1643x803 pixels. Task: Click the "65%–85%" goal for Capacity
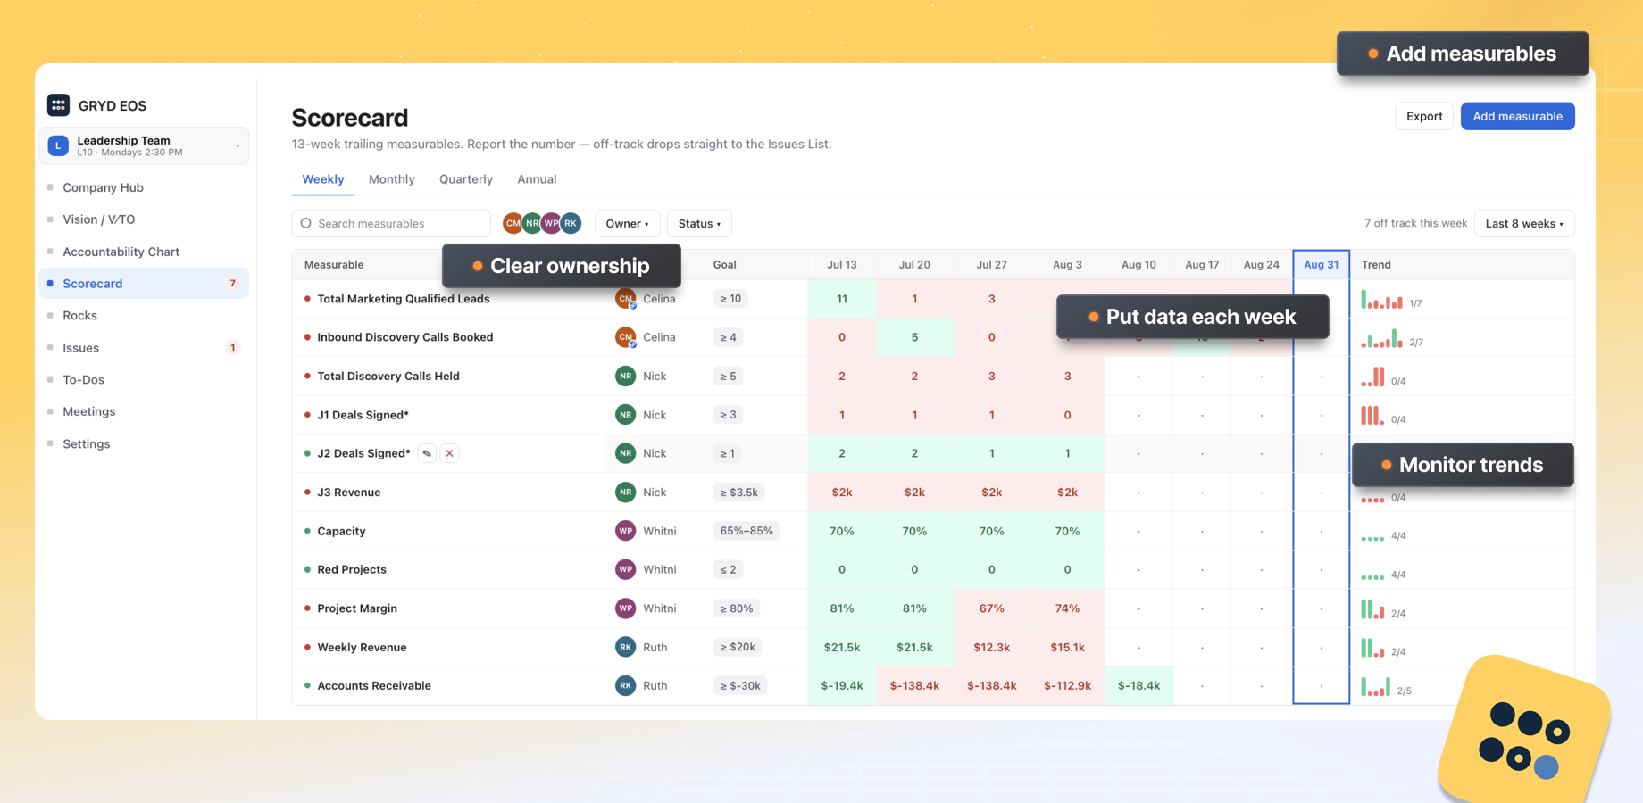click(x=746, y=531)
